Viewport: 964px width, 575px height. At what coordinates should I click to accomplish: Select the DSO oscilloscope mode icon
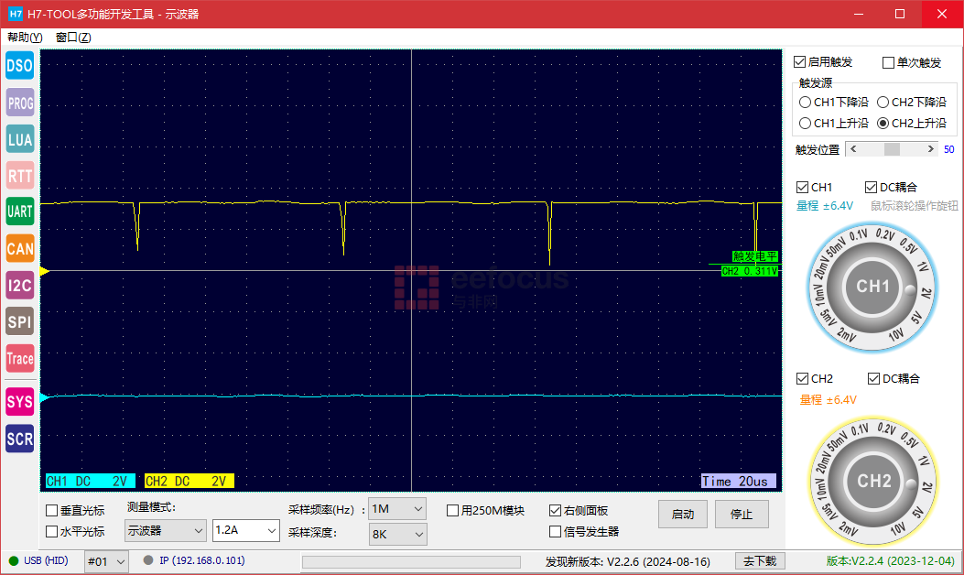click(19, 65)
